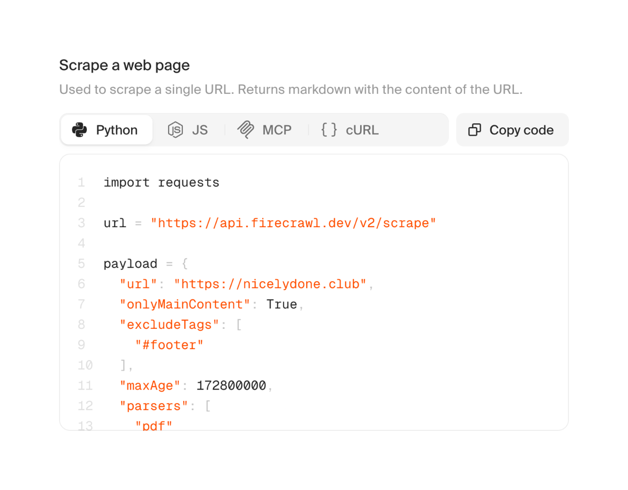Click the "#footer" excludeTags entry
This screenshot has height=490, width=628.
click(169, 344)
